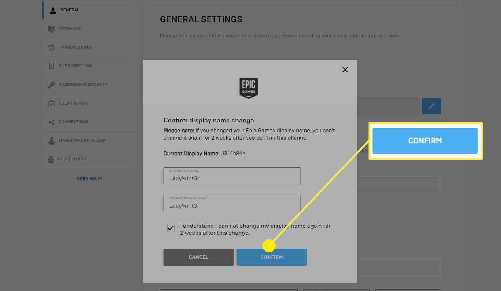
Task: Click the display name field behind dialog
Action: (x=387, y=106)
